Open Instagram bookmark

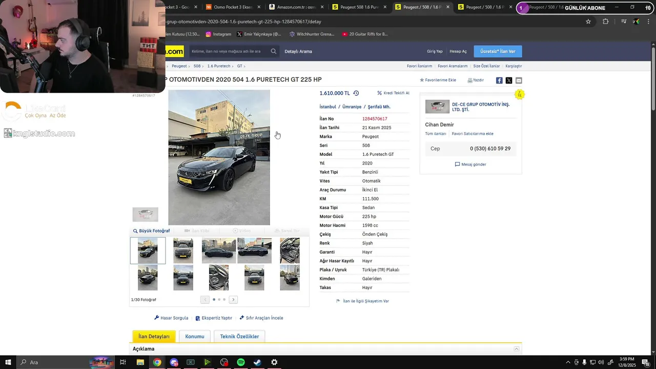click(x=218, y=34)
